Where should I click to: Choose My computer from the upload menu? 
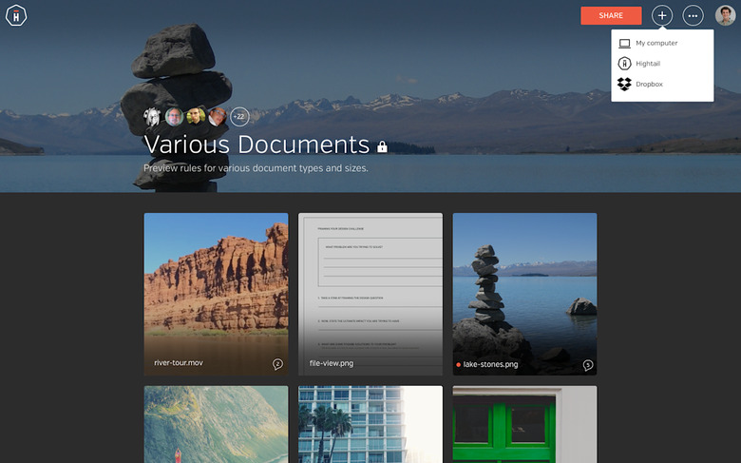655,43
